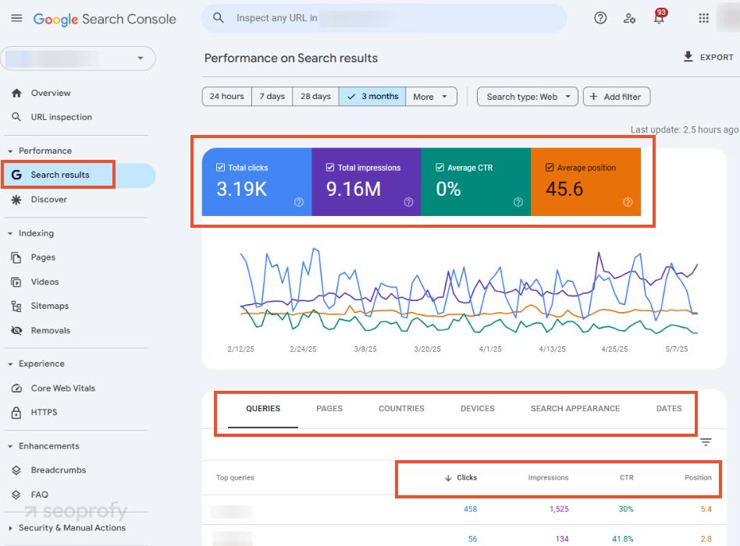
Task: Click the Pages documents icon
Action: (16, 257)
